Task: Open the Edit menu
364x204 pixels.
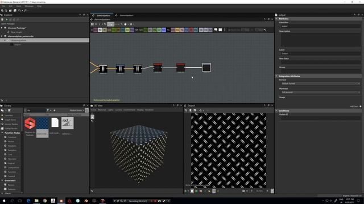Action: [11, 6]
